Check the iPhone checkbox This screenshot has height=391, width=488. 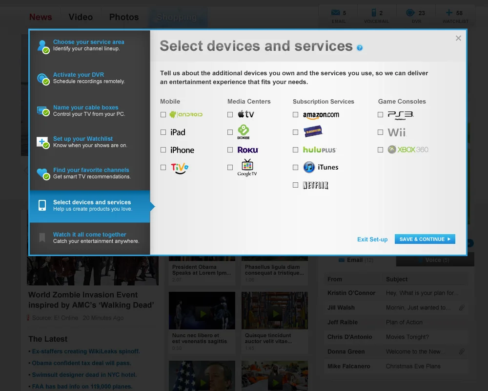click(163, 150)
